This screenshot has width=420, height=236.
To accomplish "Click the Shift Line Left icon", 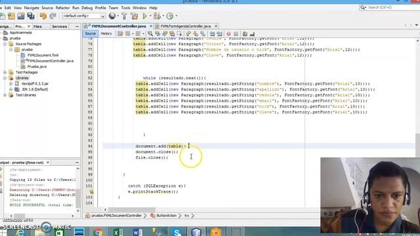I will pos(212,33).
